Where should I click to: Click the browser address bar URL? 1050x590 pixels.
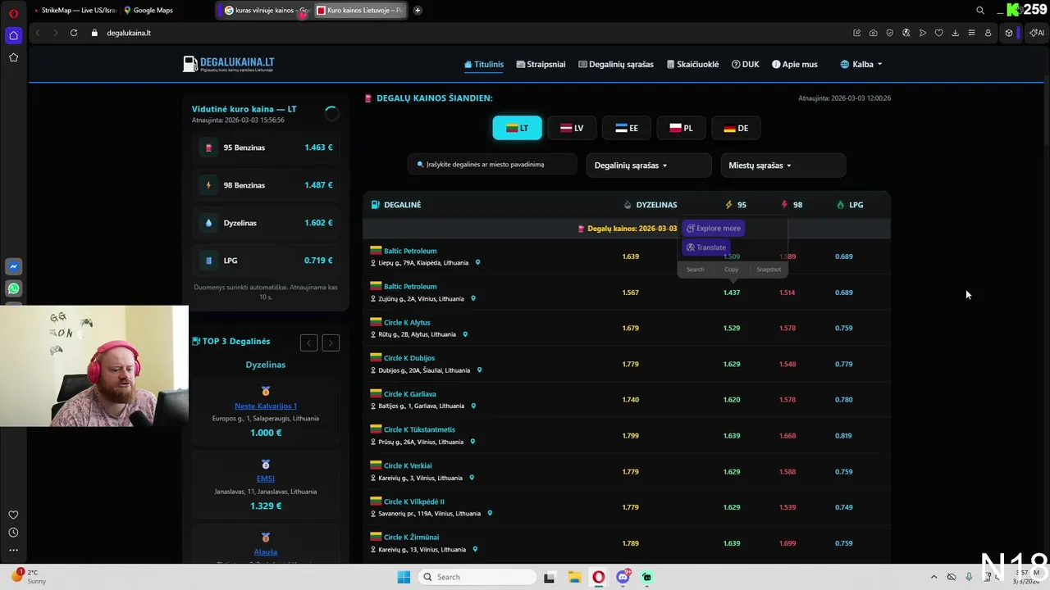coord(129,33)
